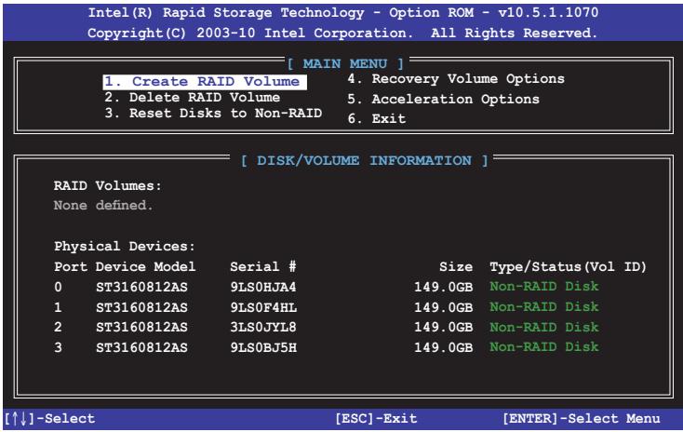
Task: Click the None defined text
Action: [x=103, y=206]
